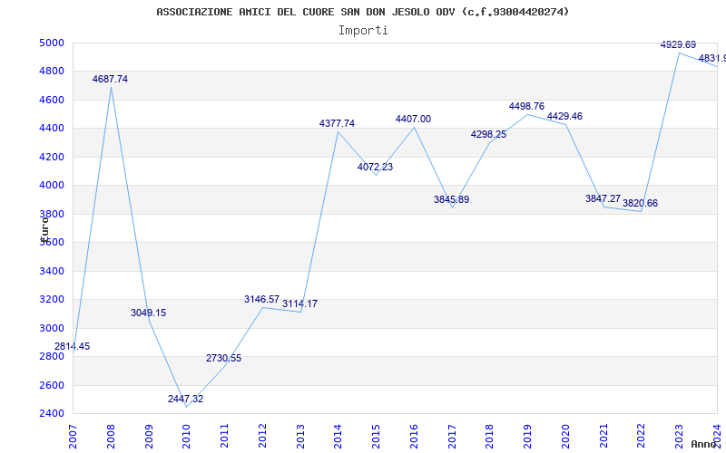Image resolution: width=726 pixels, height=453 pixels.
Task: Click the 2447.32 data label
Action: point(186,399)
